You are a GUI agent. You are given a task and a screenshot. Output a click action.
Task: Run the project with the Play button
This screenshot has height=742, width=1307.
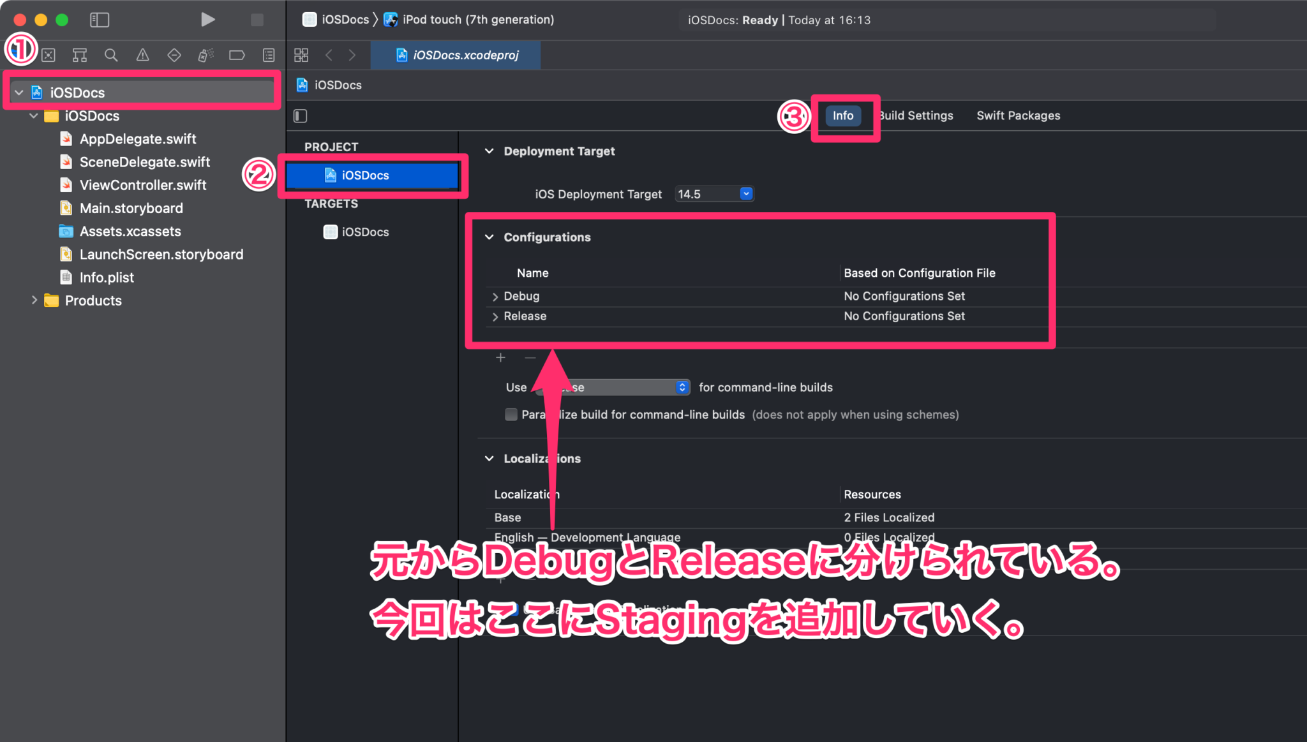tap(208, 20)
